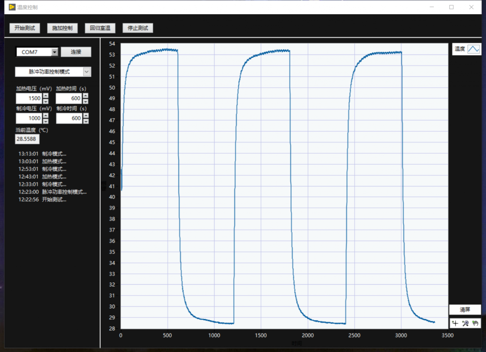Click the 当前温度 readout showing 28.5588
The height and width of the screenshot is (352, 486).
(28, 139)
